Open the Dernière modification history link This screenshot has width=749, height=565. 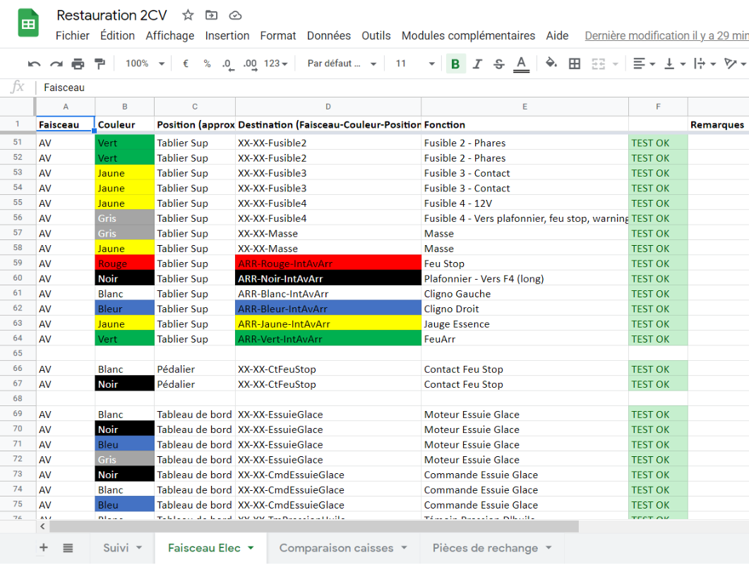[x=666, y=36]
